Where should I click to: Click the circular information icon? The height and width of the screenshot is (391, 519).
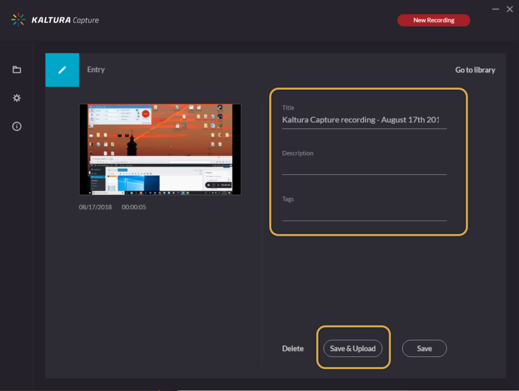(x=16, y=126)
